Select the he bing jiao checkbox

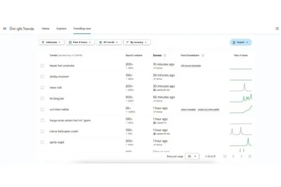pyautogui.click(x=42, y=99)
